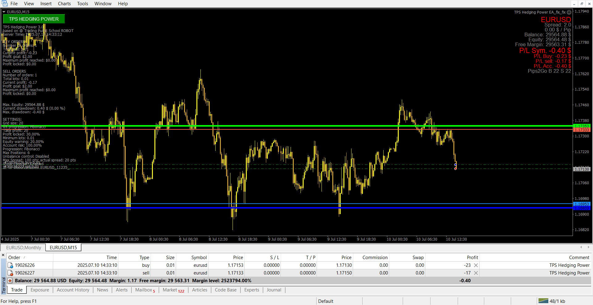The height and width of the screenshot is (305, 593).
Task: Close buy order with the -23 profit X
Action: (476, 265)
